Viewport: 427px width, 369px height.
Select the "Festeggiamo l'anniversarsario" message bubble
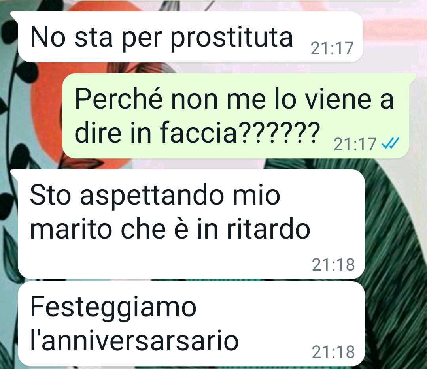[191, 324]
